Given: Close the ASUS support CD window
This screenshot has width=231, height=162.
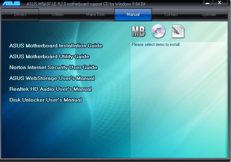Looking at the screenshot, I should (219, 3).
